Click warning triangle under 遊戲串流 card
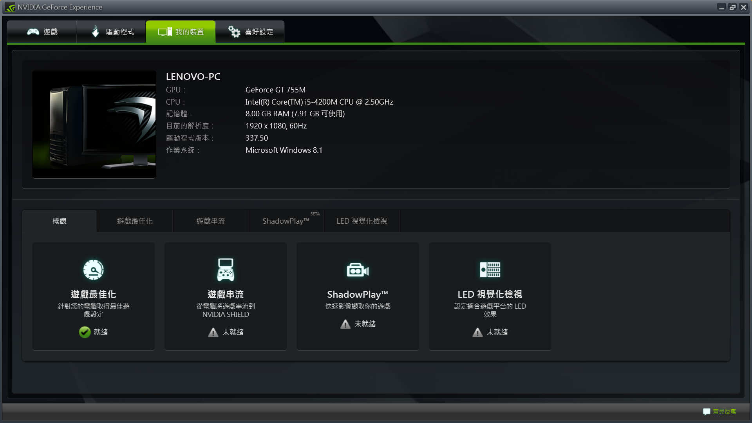Viewport: 752px width, 423px height. coord(213,333)
